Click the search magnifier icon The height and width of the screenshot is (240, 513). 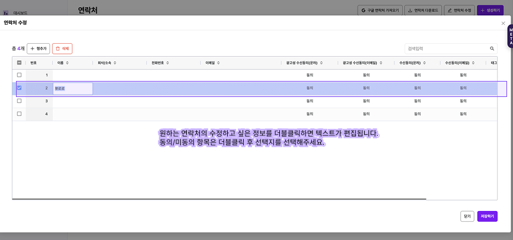coord(492,48)
